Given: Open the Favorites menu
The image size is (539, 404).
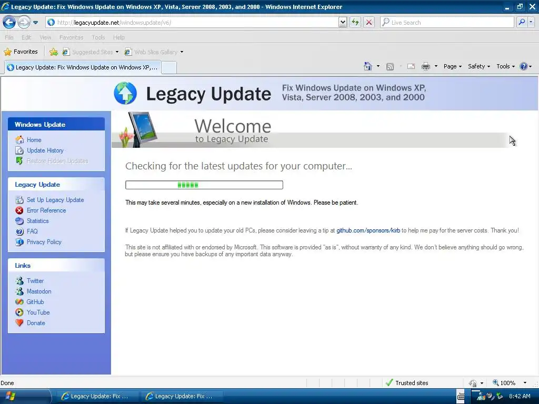Looking at the screenshot, I should click(x=71, y=37).
